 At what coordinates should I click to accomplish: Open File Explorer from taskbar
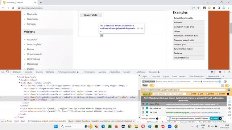(136, 126)
